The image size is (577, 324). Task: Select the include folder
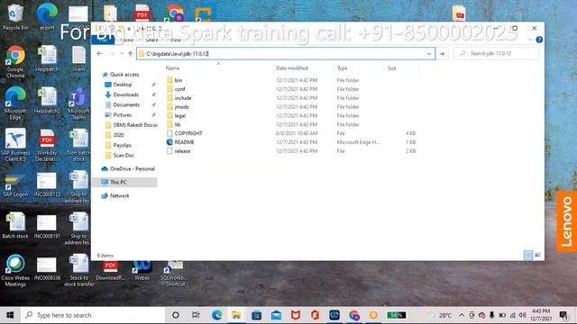click(x=183, y=98)
